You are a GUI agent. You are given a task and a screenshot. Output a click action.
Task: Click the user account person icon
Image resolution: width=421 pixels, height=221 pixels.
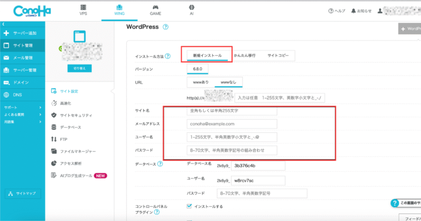pyautogui.click(x=380, y=11)
